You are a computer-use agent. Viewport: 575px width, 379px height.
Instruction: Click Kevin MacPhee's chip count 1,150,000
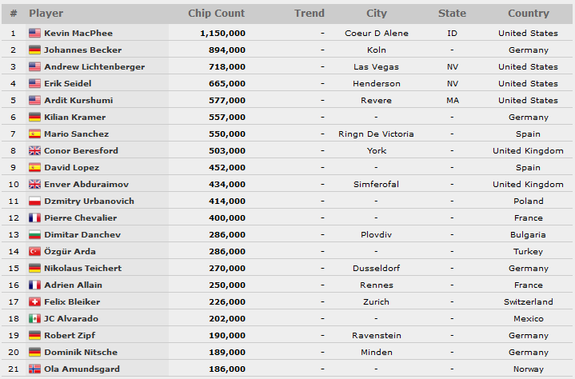click(222, 34)
